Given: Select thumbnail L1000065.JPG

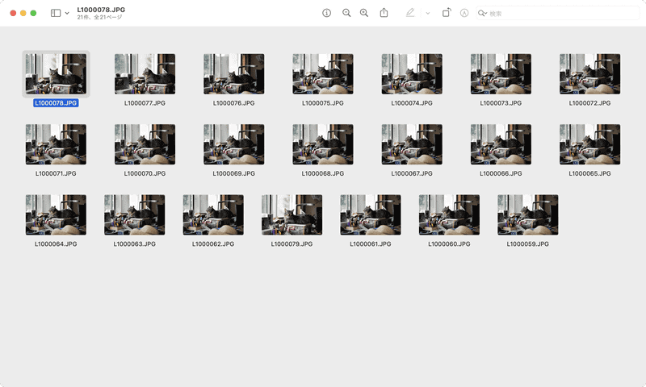Looking at the screenshot, I should pyautogui.click(x=590, y=144).
